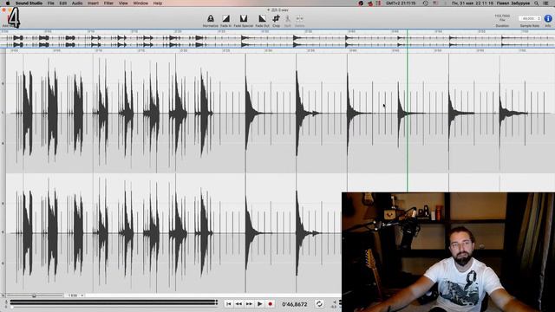This screenshot has width=555, height=312.
Task: Open the Sample Rate dropdown
Action: [x=530, y=18]
